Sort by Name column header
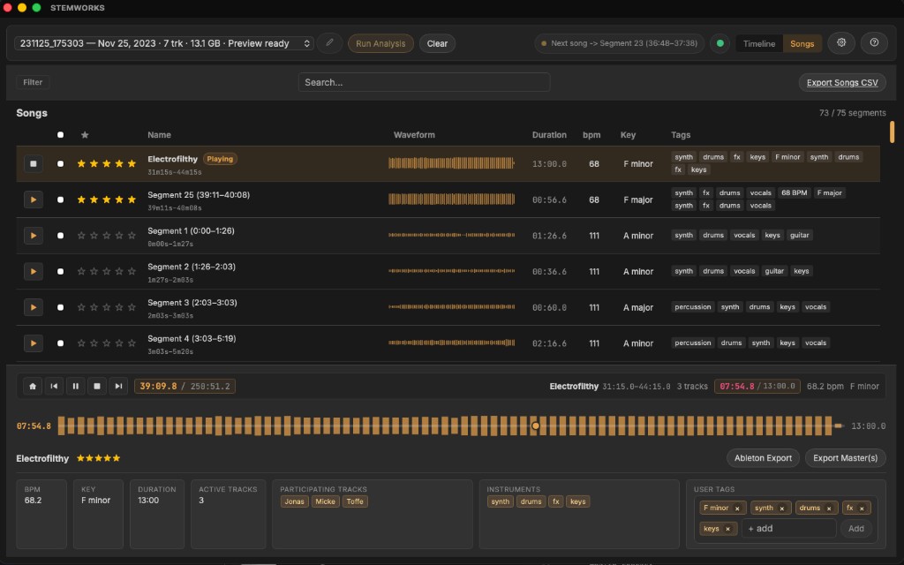The height and width of the screenshot is (565, 904). [159, 135]
